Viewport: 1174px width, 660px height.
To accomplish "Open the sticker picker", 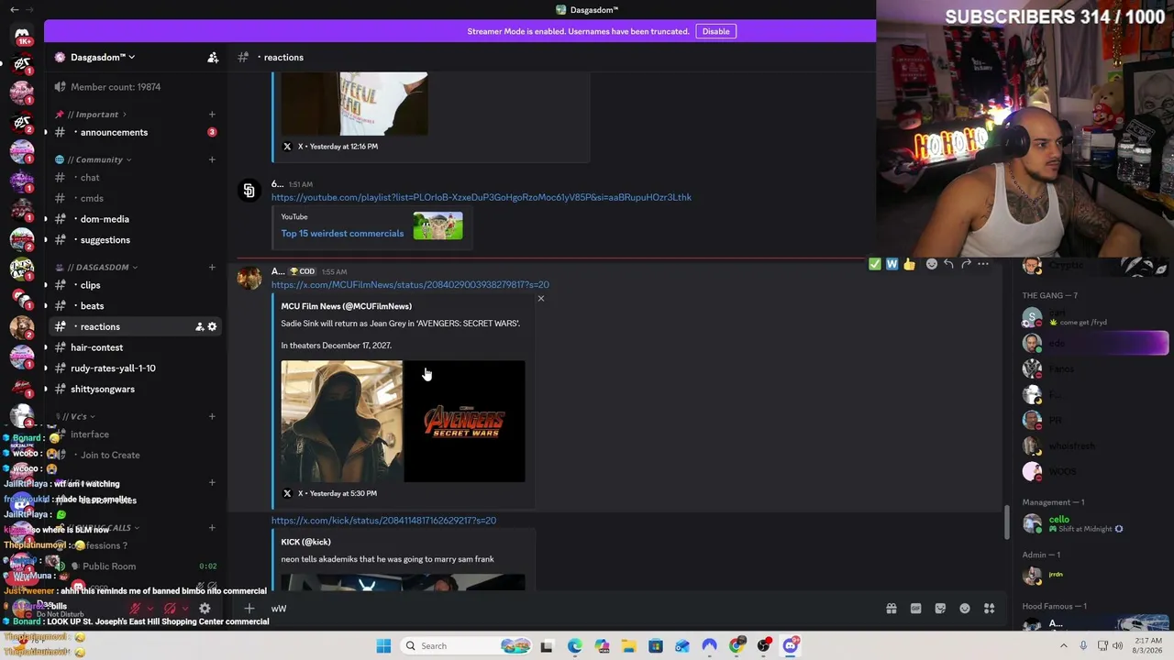I will (940, 609).
